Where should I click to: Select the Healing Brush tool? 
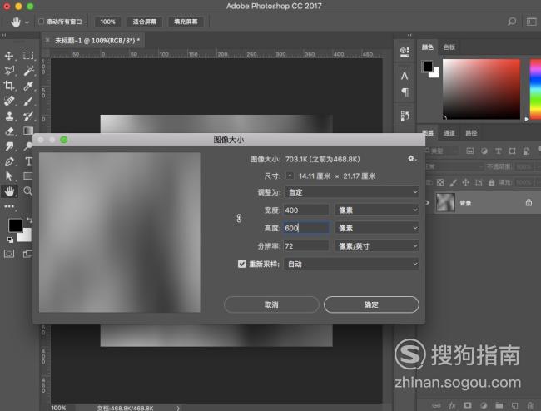[9, 101]
